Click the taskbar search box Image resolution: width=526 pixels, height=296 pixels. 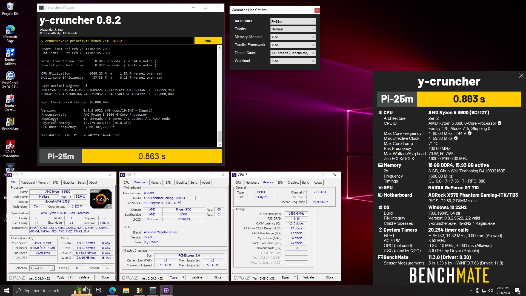coord(52,291)
